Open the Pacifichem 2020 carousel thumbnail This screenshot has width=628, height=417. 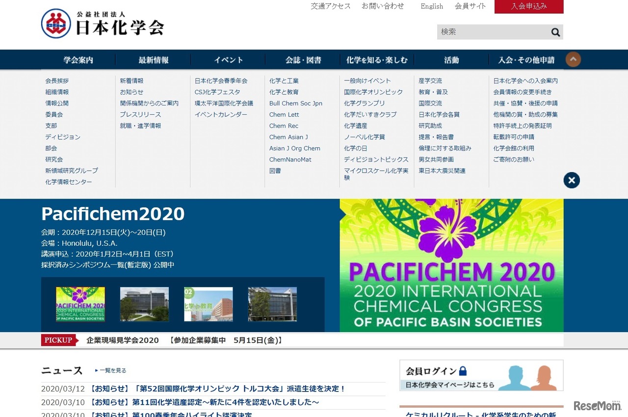click(80, 304)
